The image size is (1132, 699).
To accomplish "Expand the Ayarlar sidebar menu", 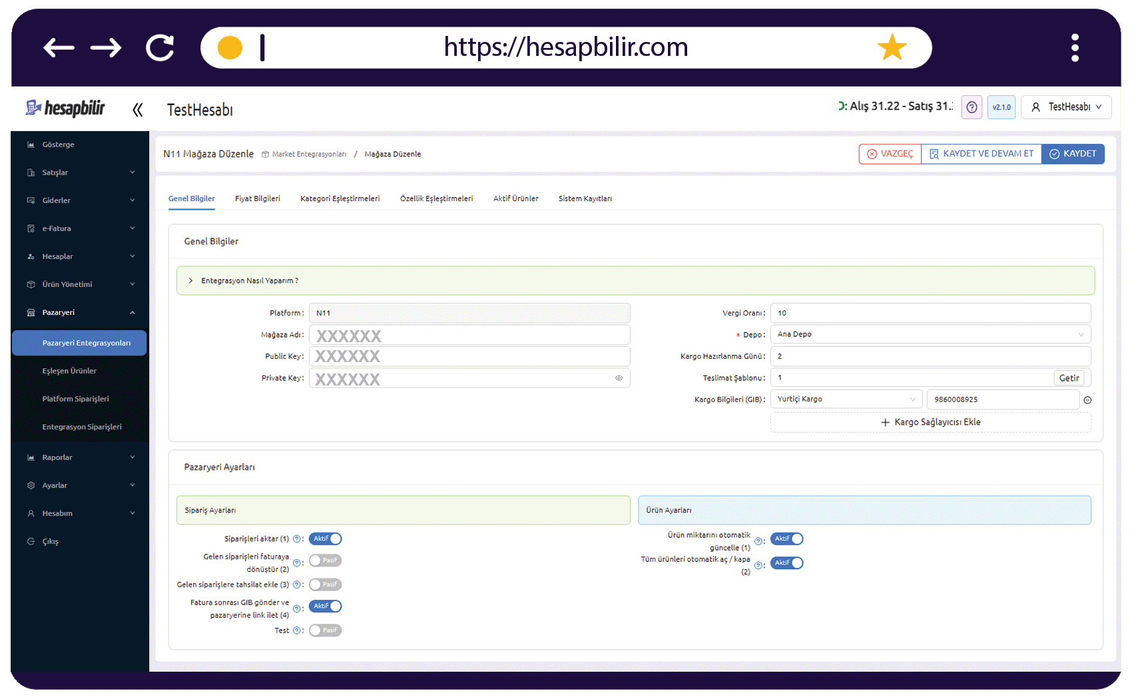I will pyautogui.click(x=80, y=485).
